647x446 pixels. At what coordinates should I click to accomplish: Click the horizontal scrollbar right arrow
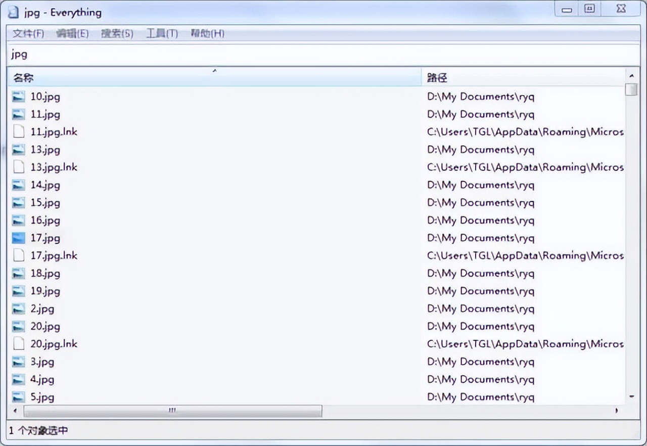pos(617,411)
